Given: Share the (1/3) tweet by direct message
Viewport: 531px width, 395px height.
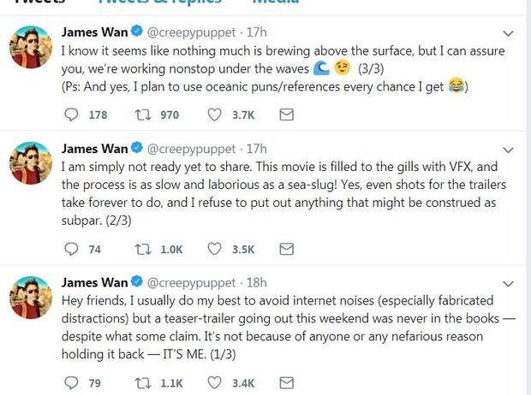Looking at the screenshot, I should 287,382.
